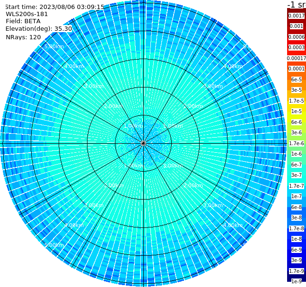Pick the 1e-7 colorbar tick label
Viewport: 306px width, 287px height.
pos(297,196)
